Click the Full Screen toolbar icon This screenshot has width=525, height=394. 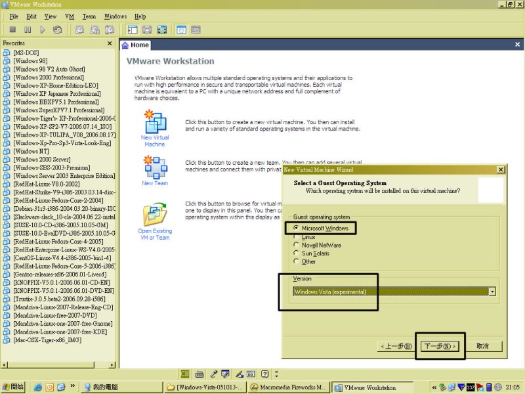tap(162, 30)
